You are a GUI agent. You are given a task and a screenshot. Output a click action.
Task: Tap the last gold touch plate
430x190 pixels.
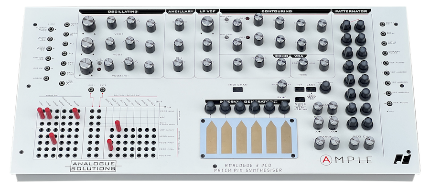coord(286,137)
